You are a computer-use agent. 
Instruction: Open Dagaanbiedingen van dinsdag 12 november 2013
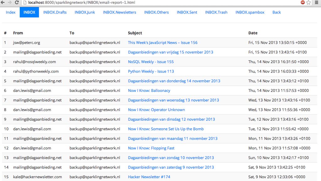(171, 119)
